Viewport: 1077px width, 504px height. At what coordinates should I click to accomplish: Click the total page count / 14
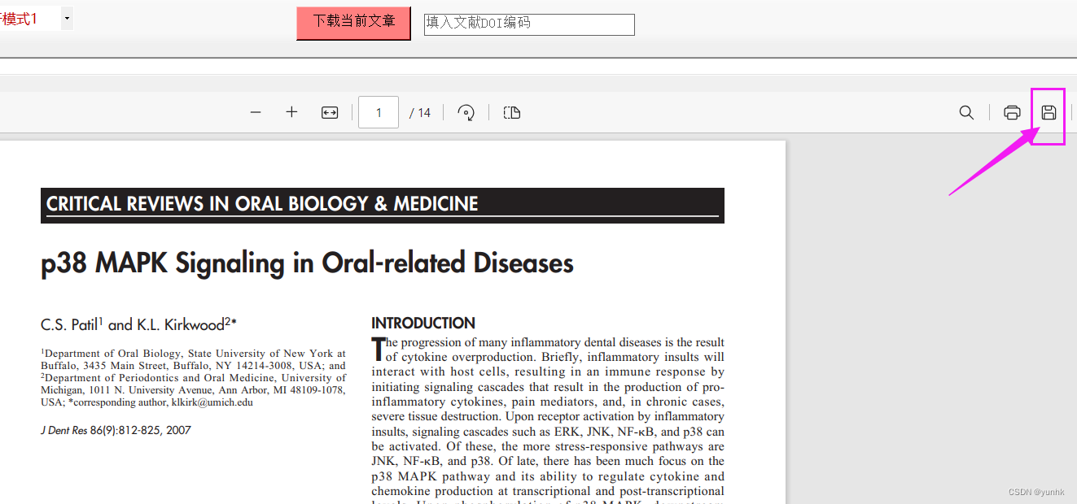420,113
